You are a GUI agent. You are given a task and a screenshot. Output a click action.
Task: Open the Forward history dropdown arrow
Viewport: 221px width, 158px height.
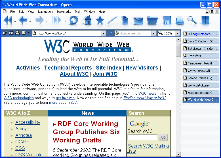point(46,22)
